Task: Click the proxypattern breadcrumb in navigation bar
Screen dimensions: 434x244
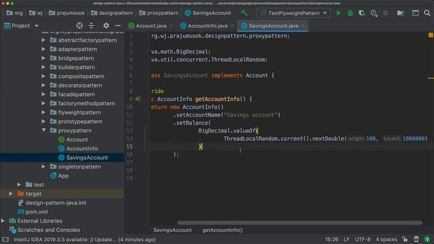Action: click(159, 13)
